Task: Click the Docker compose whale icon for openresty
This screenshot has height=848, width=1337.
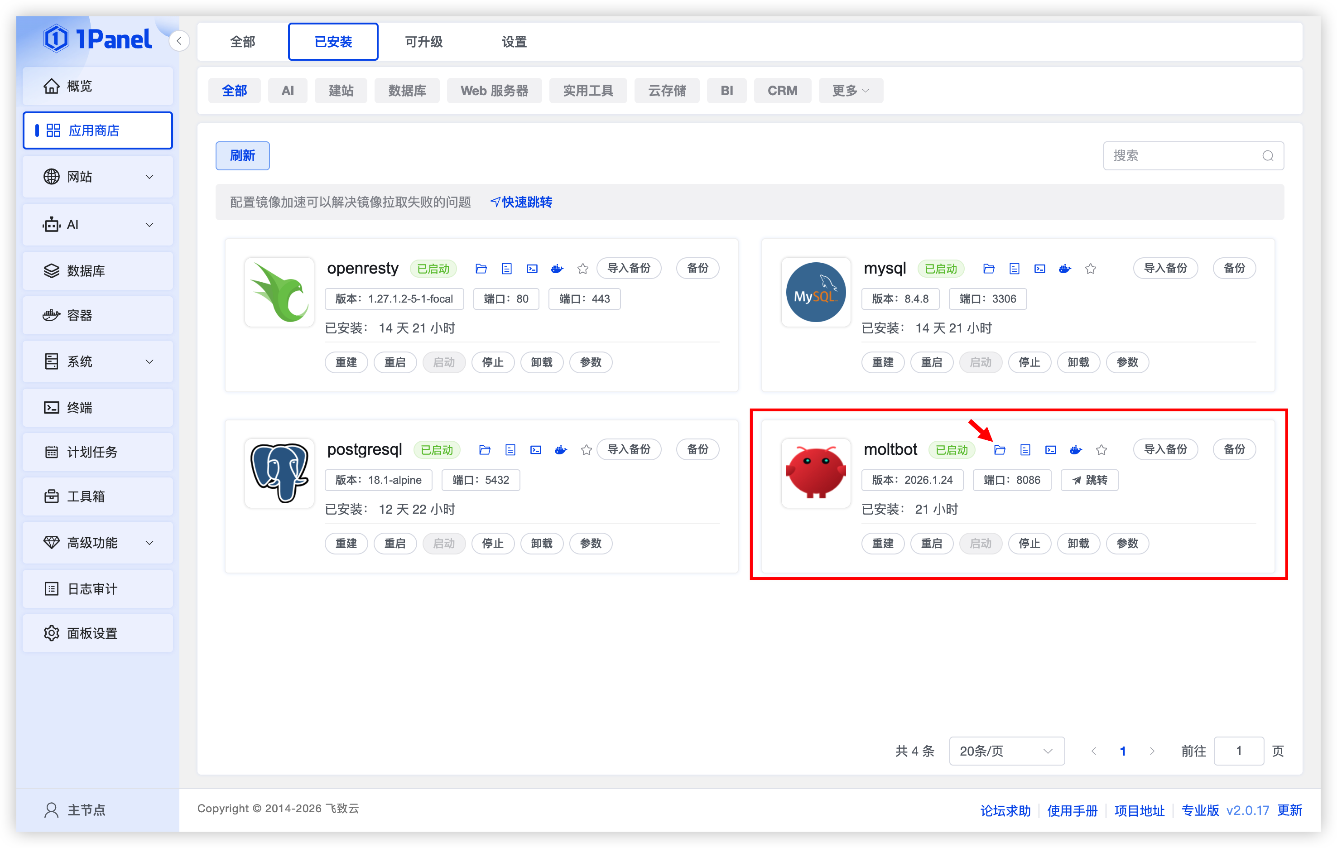Action: click(x=558, y=268)
